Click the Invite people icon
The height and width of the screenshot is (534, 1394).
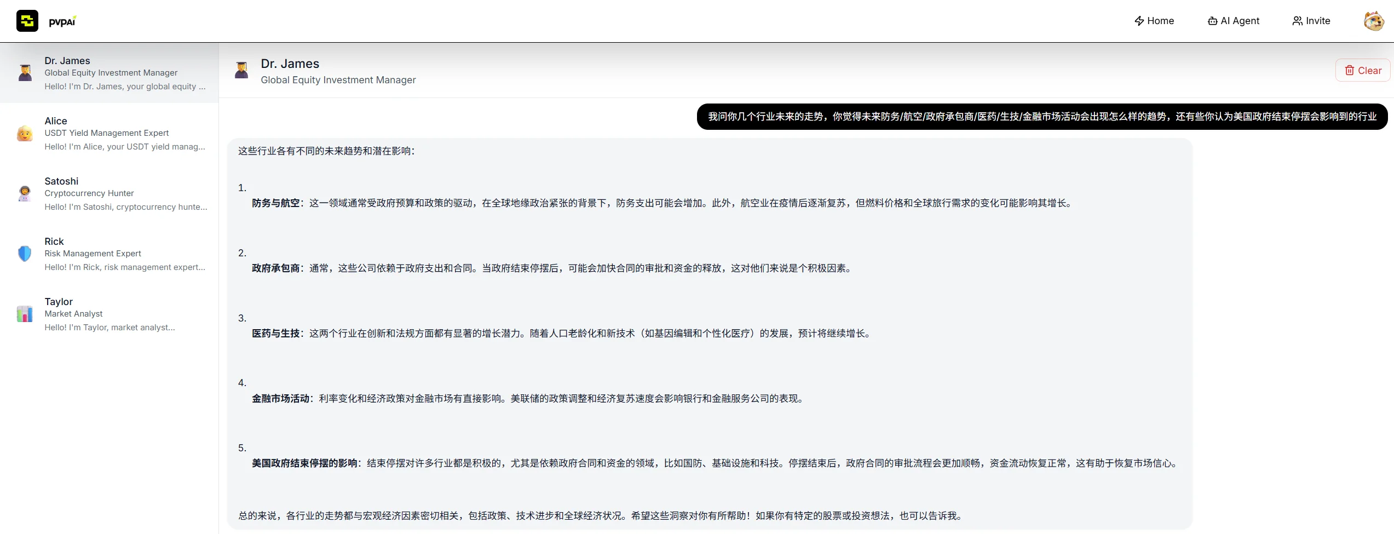pyautogui.click(x=1297, y=20)
